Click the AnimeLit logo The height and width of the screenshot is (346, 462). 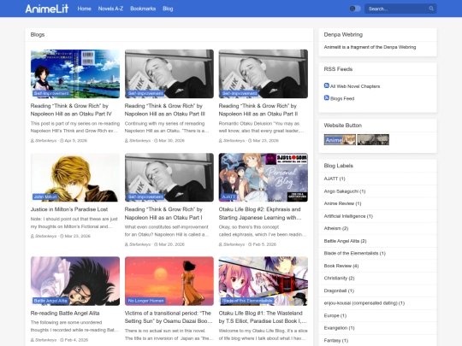[x=47, y=9]
